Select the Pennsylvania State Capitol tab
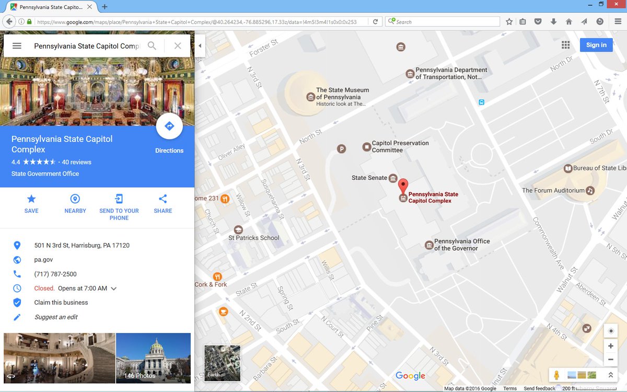Image resolution: width=627 pixels, height=392 pixels. [x=51, y=7]
